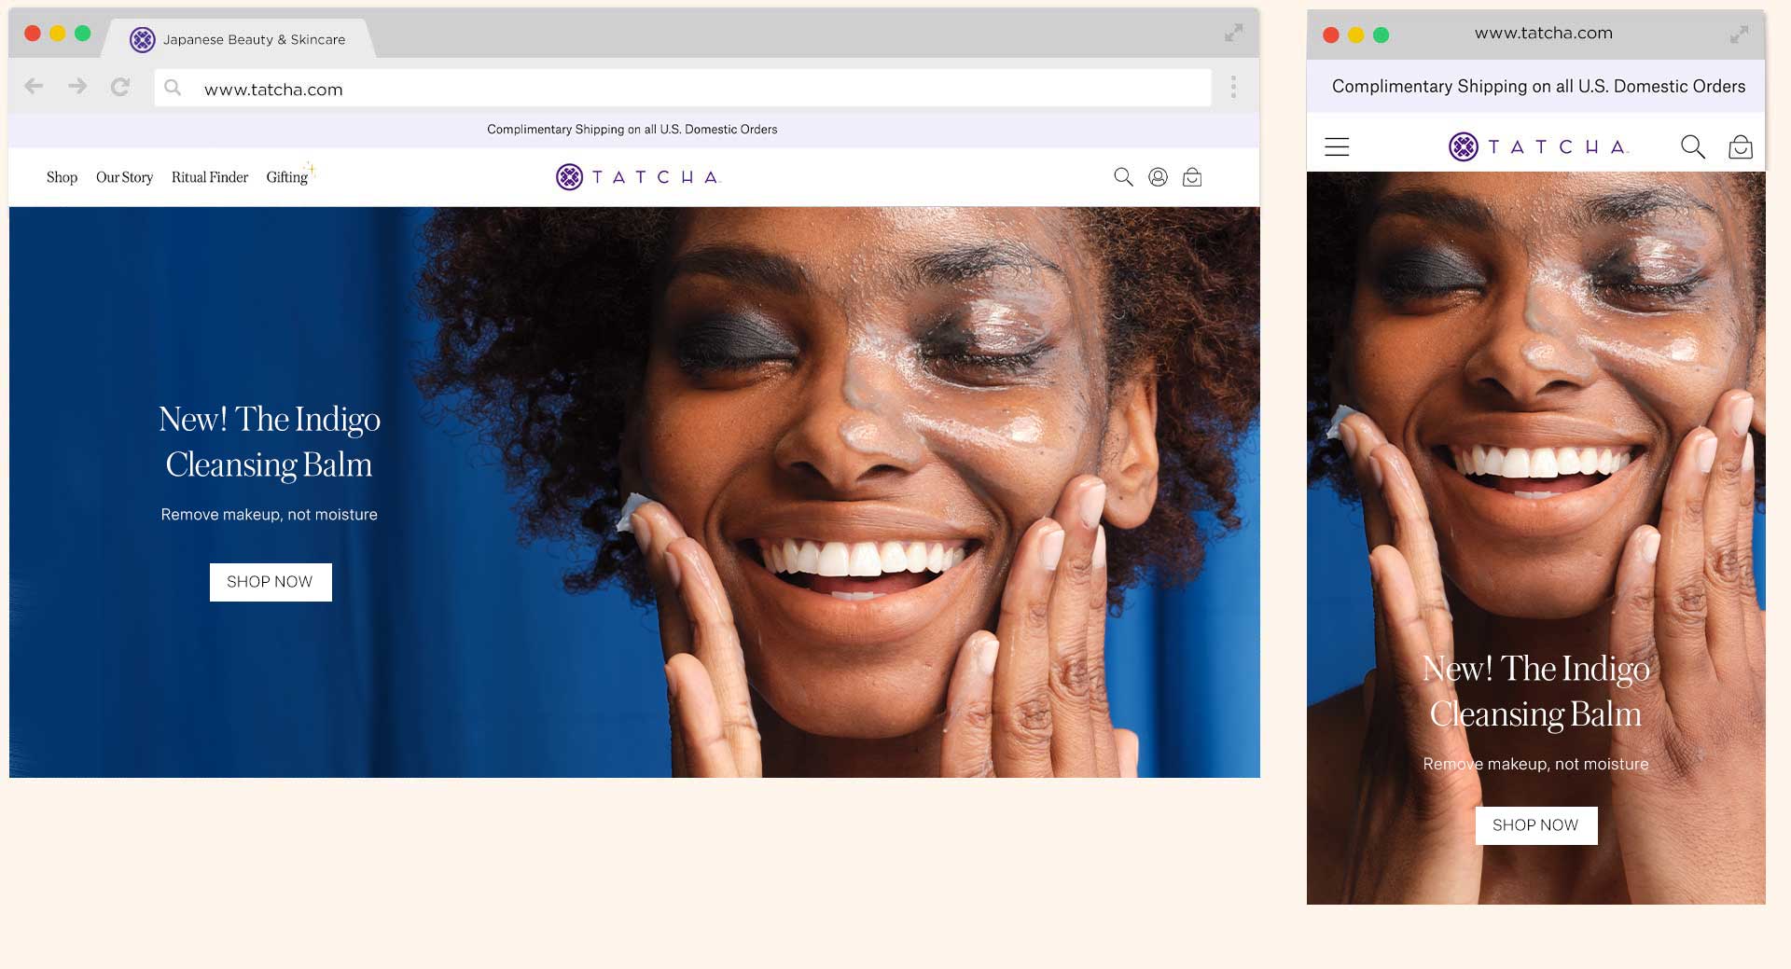Open the hamburger menu in mobile view
The width and height of the screenshot is (1791, 969).
click(1337, 146)
